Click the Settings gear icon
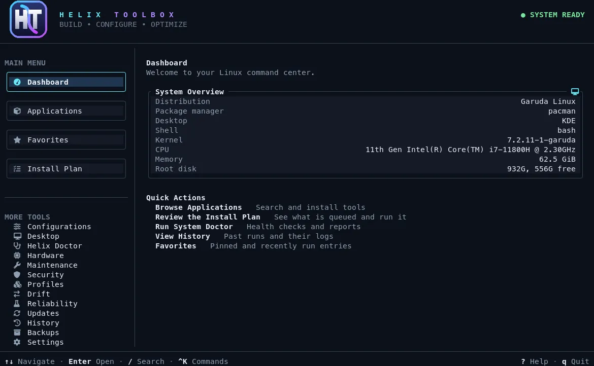This screenshot has width=594, height=366. click(x=17, y=342)
